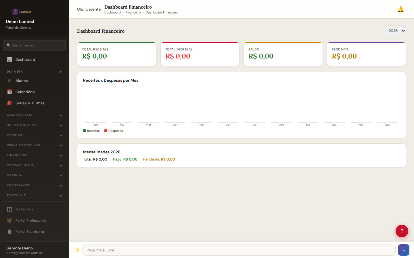Select the Calendário icon in the sidebar
The height and width of the screenshot is (258, 414).
[9, 92]
